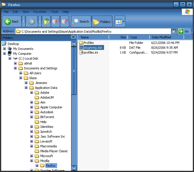Click the Media Player Classic folder icon
The image size is (194, 172).
37,151
